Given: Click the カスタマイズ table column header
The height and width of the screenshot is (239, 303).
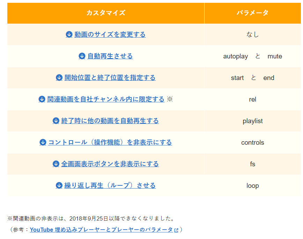Looking at the screenshot, I should [x=106, y=13].
